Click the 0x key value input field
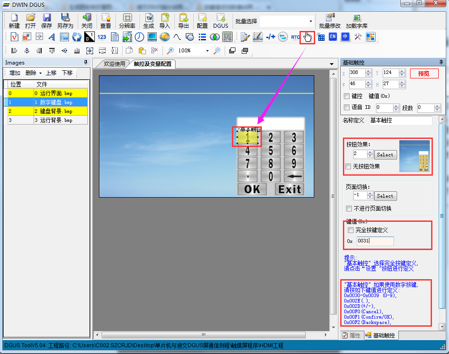The height and width of the screenshot is (354, 449). click(x=375, y=241)
